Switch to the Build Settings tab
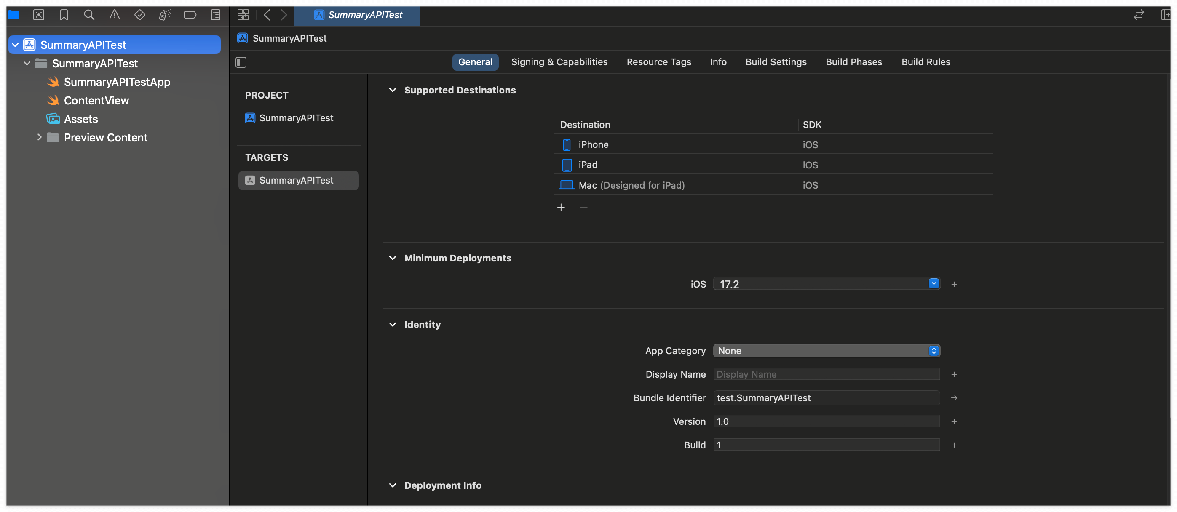Screen dimensions: 1177x512 click(776, 62)
